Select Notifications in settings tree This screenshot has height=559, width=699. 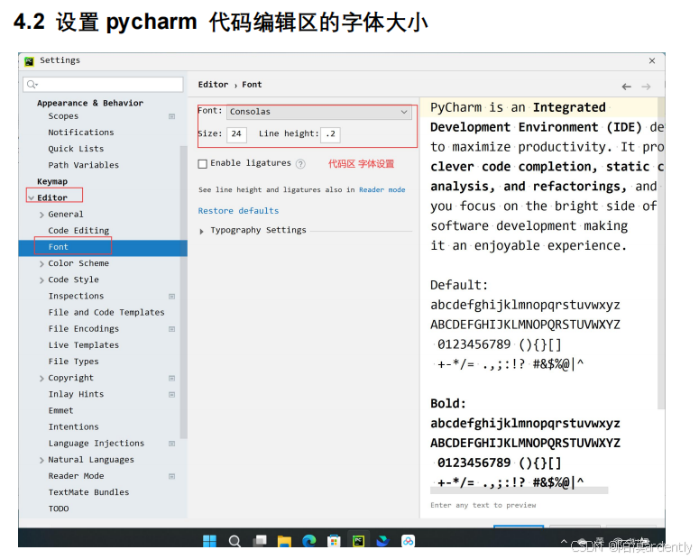[x=81, y=133]
